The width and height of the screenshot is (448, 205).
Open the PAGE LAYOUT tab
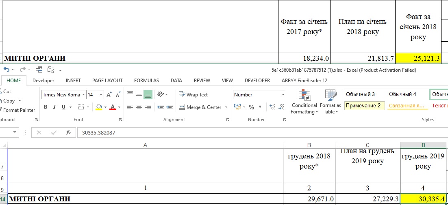tap(107, 81)
